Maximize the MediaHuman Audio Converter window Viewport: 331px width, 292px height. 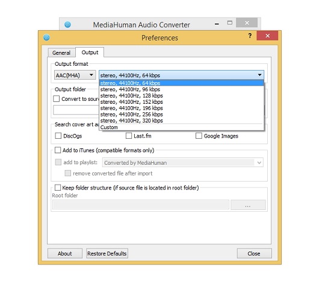(230, 23)
